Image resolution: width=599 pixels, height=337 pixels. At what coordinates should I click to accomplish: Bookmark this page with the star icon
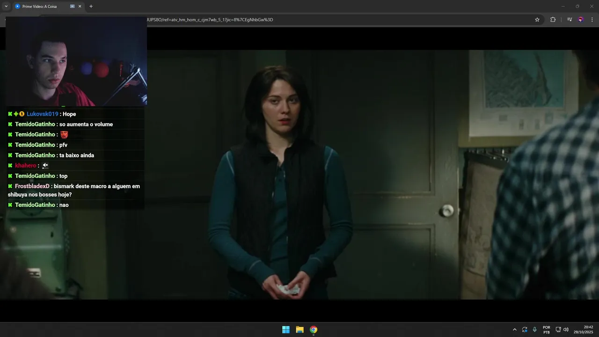point(537,20)
